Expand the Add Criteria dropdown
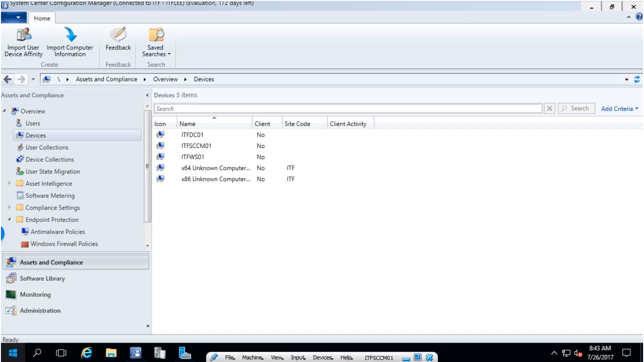Image resolution: width=644 pixels, height=362 pixels. (620, 109)
